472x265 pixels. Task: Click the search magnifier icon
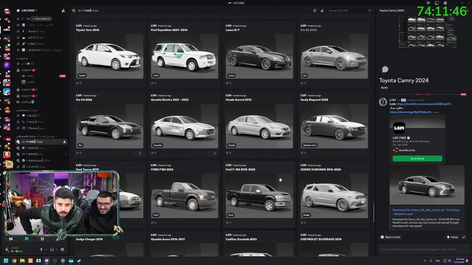click(x=369, y=10)
